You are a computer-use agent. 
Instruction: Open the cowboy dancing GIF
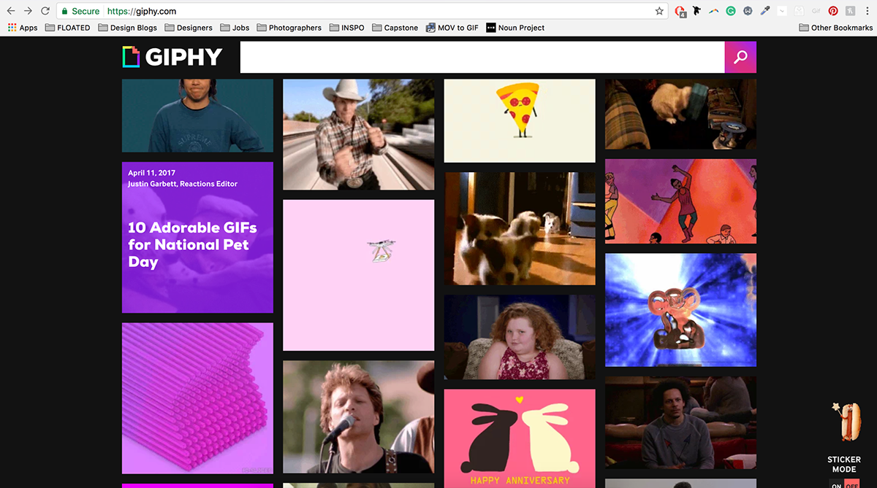(358, 134)
